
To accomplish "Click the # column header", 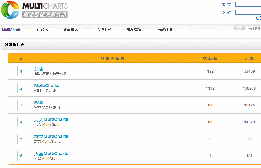I will click(21, 58).
